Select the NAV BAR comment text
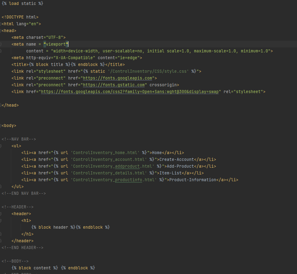 [19, 139]
